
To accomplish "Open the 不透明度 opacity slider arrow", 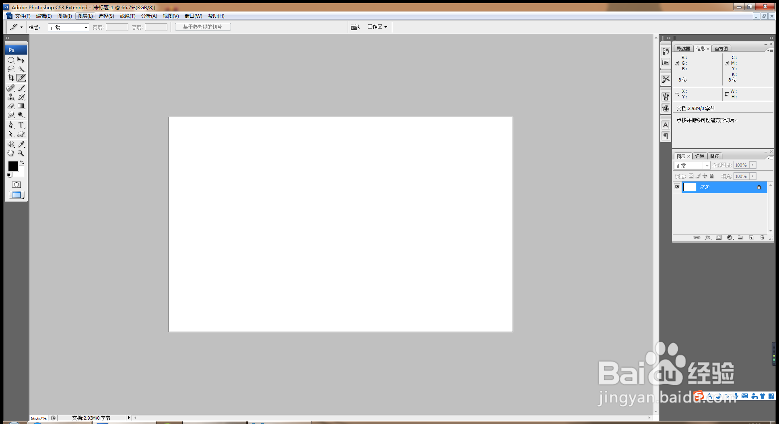I will click(753, 165).
